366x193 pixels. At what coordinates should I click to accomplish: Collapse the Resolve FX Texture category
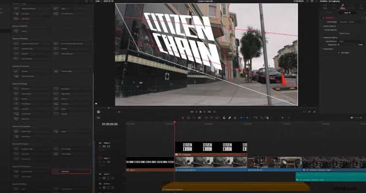click(x=91, y=144)
